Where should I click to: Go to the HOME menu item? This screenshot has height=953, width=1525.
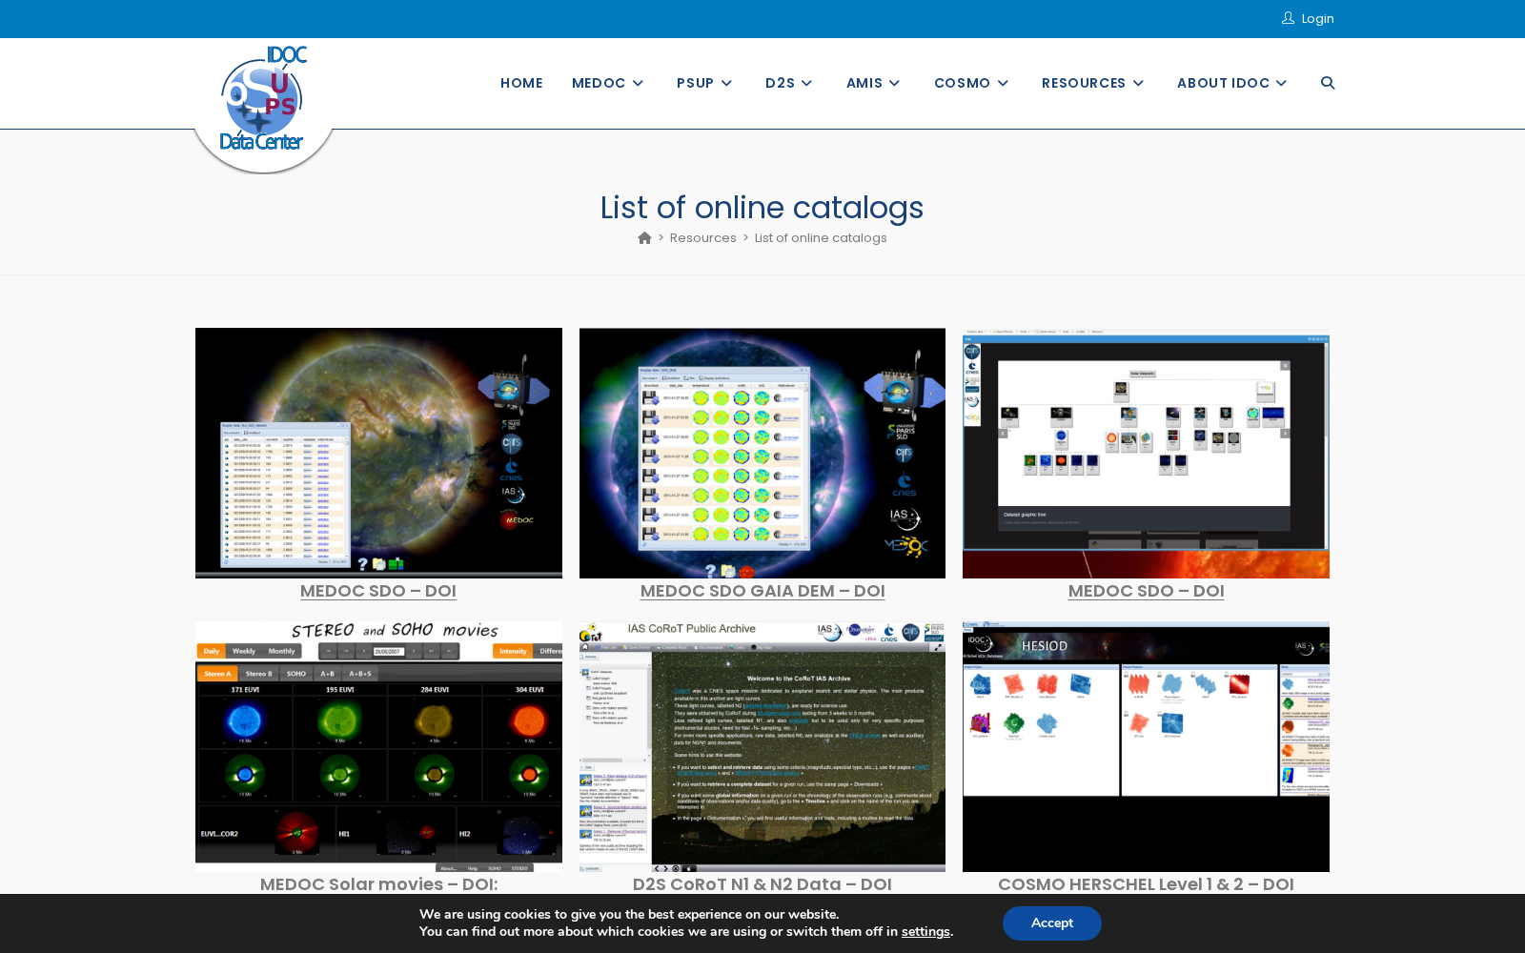(x=521, y=83)
